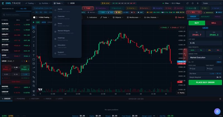Screen dimensions: 223x117
Task: Switch to the PENDING tab
Action: pyautogui.click(x=20, y=99)
